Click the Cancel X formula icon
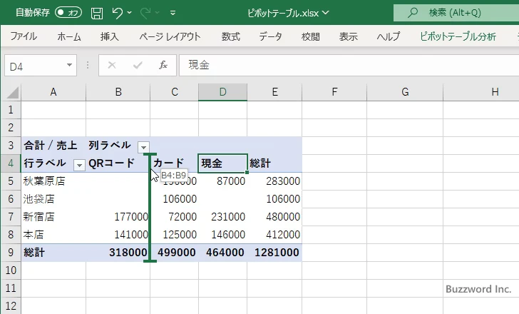The height and width of the screenshot is (314, 519). coord(112,65)
